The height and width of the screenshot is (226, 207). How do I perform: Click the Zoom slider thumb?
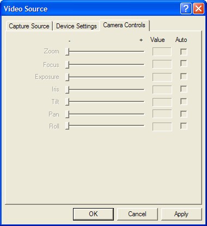tap(68, 52)
